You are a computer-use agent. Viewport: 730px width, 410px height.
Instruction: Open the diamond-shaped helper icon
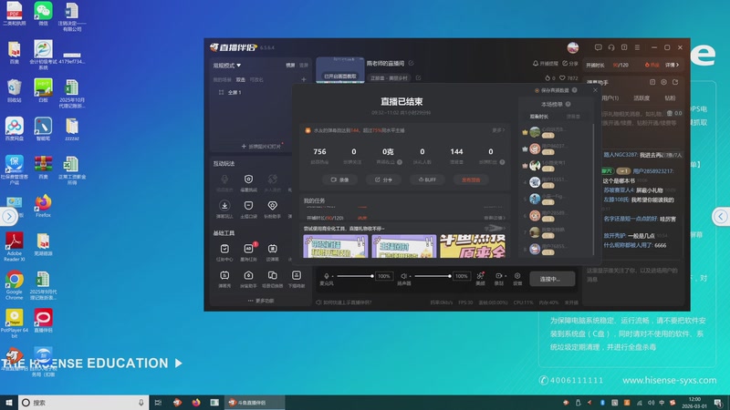click(x=272, y=206)
